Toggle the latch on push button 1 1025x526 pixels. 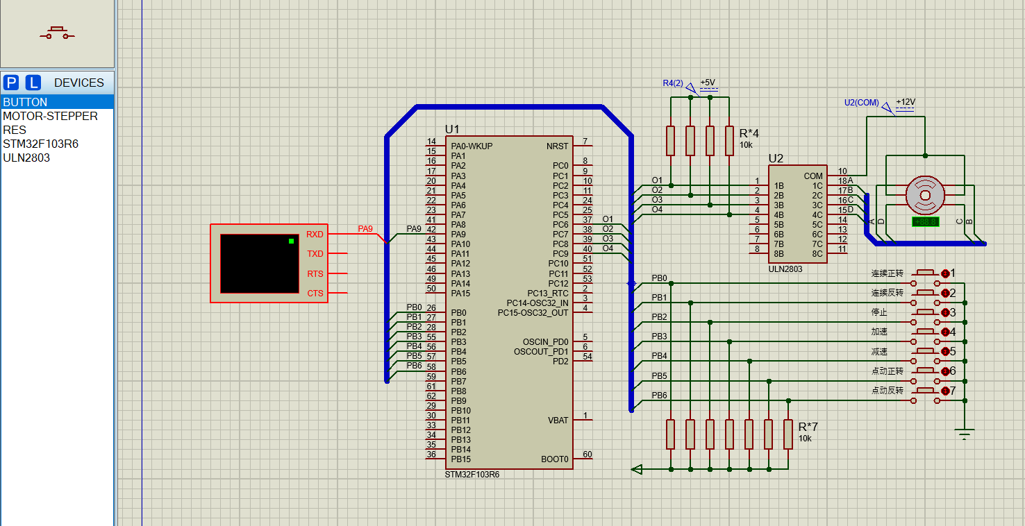[945, 273]
